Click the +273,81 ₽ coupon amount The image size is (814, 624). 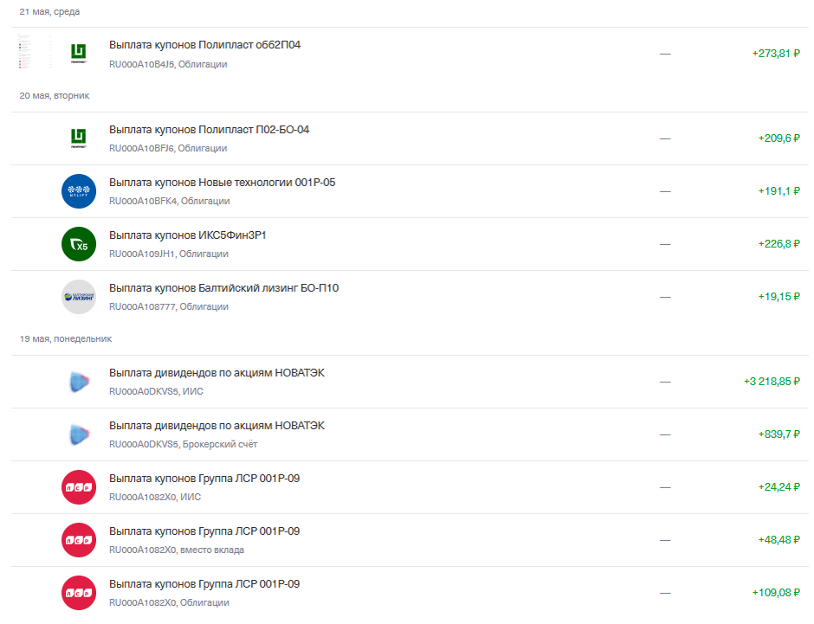[776, 54]
